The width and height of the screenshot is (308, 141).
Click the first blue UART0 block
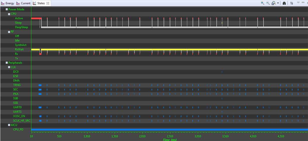40,107
